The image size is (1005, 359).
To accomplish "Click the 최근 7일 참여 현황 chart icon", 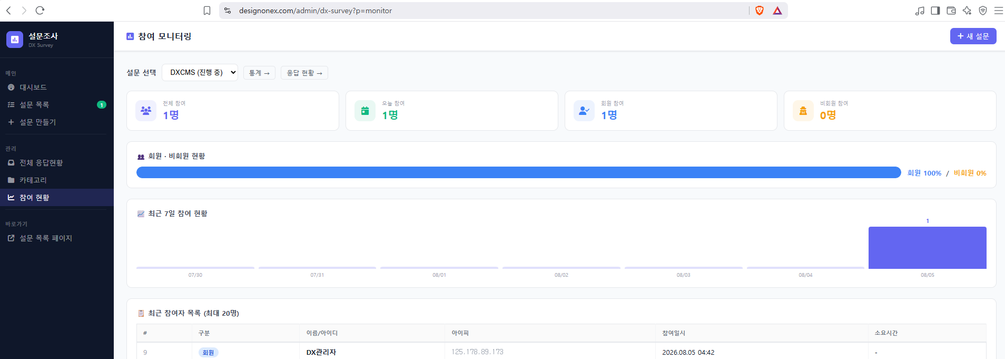I will (x=141, y=214).
